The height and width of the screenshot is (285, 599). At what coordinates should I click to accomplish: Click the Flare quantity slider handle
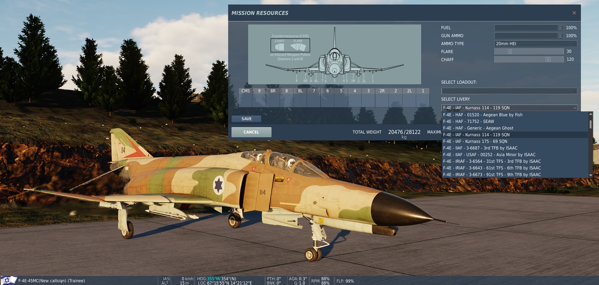click(510, 52)
